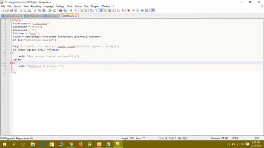Toggle show all characters pilcrow icon

(x=96, y=10)
